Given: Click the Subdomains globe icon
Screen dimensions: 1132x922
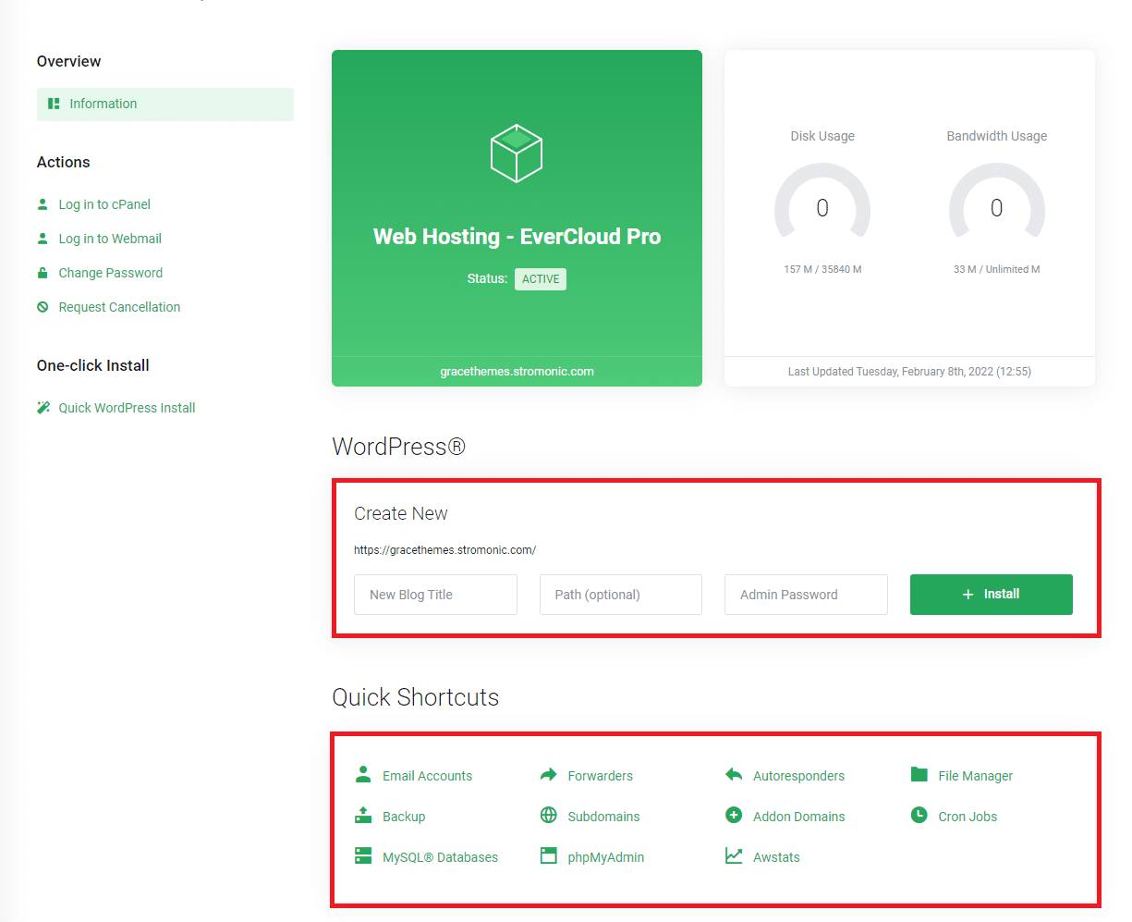Looking at the screenshot, I should click(x=549, y=816).
